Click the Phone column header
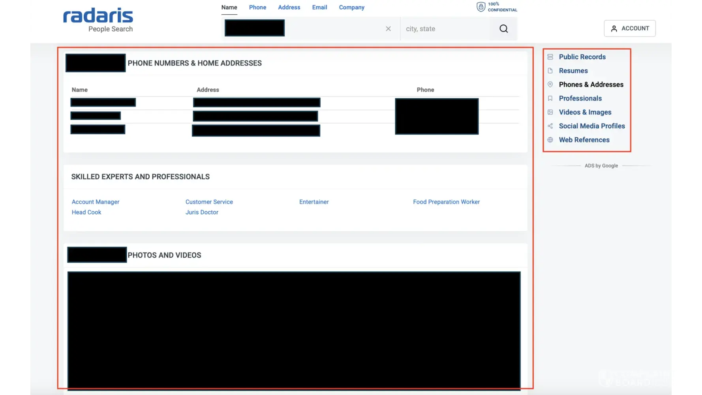The image size is (702, 395). coord(425,90)
